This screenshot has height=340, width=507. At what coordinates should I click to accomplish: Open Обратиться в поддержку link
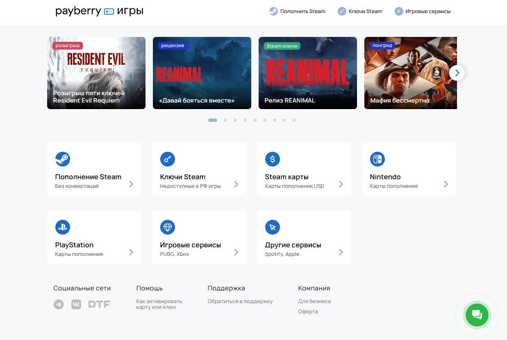[240, 301]
